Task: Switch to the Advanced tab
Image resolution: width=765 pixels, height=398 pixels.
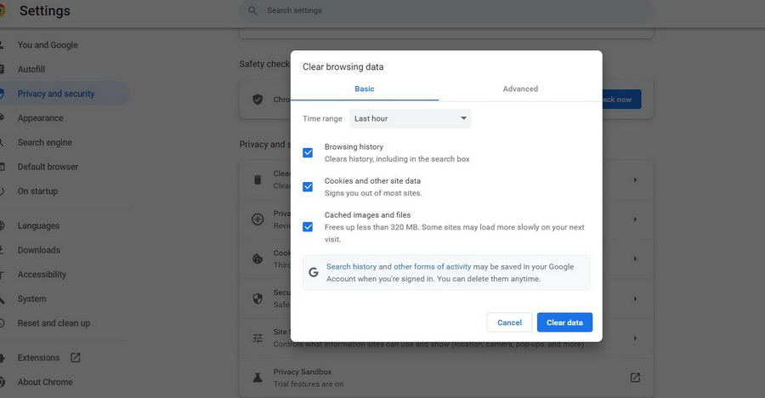Action: (x=520, y=88)
